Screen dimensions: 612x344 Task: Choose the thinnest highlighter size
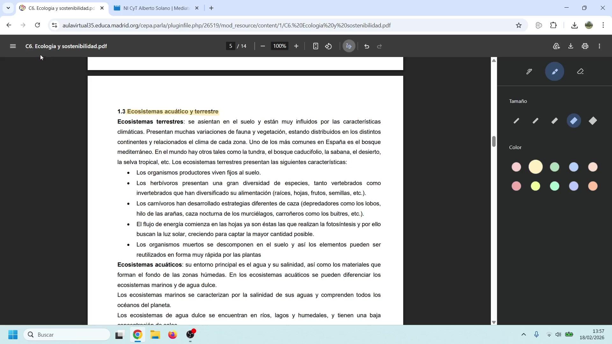point(516,121)
